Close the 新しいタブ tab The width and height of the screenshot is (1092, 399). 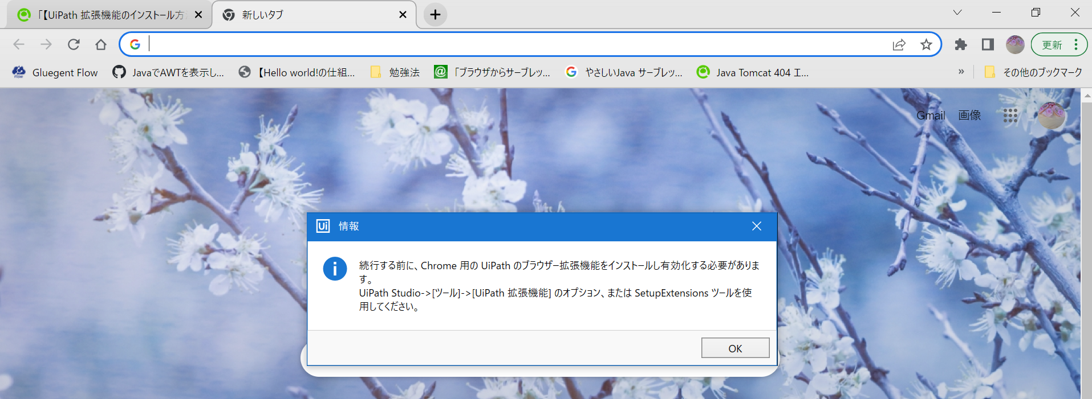pyautogui.click(x=403, y=15)
